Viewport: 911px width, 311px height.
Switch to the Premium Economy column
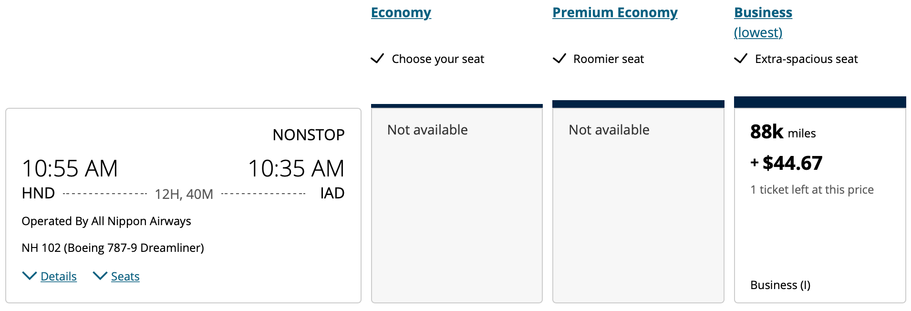coord(614,12)
